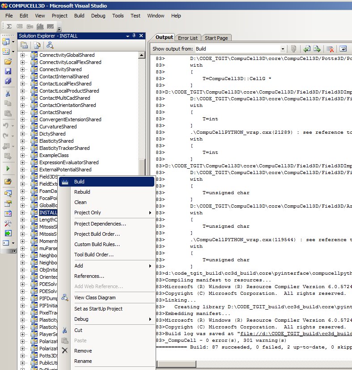Click the Clear All output icon
The width and height of the screenshot is (352, 370).
coord(330,49)
